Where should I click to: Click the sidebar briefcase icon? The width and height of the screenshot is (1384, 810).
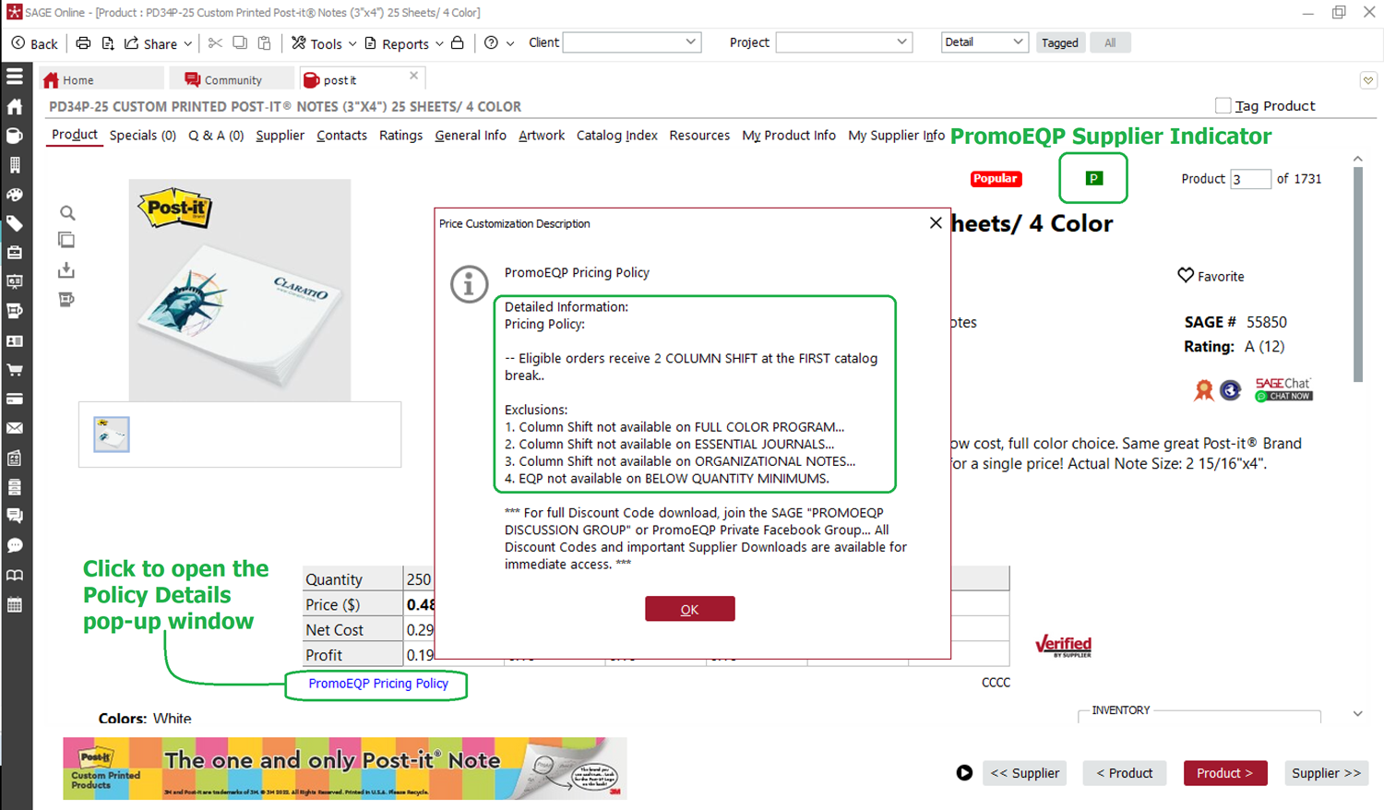(15, 253)
